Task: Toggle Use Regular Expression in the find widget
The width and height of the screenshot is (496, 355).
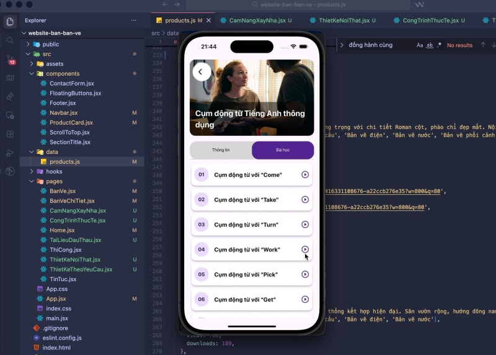Action: click(x=439, y=45)
